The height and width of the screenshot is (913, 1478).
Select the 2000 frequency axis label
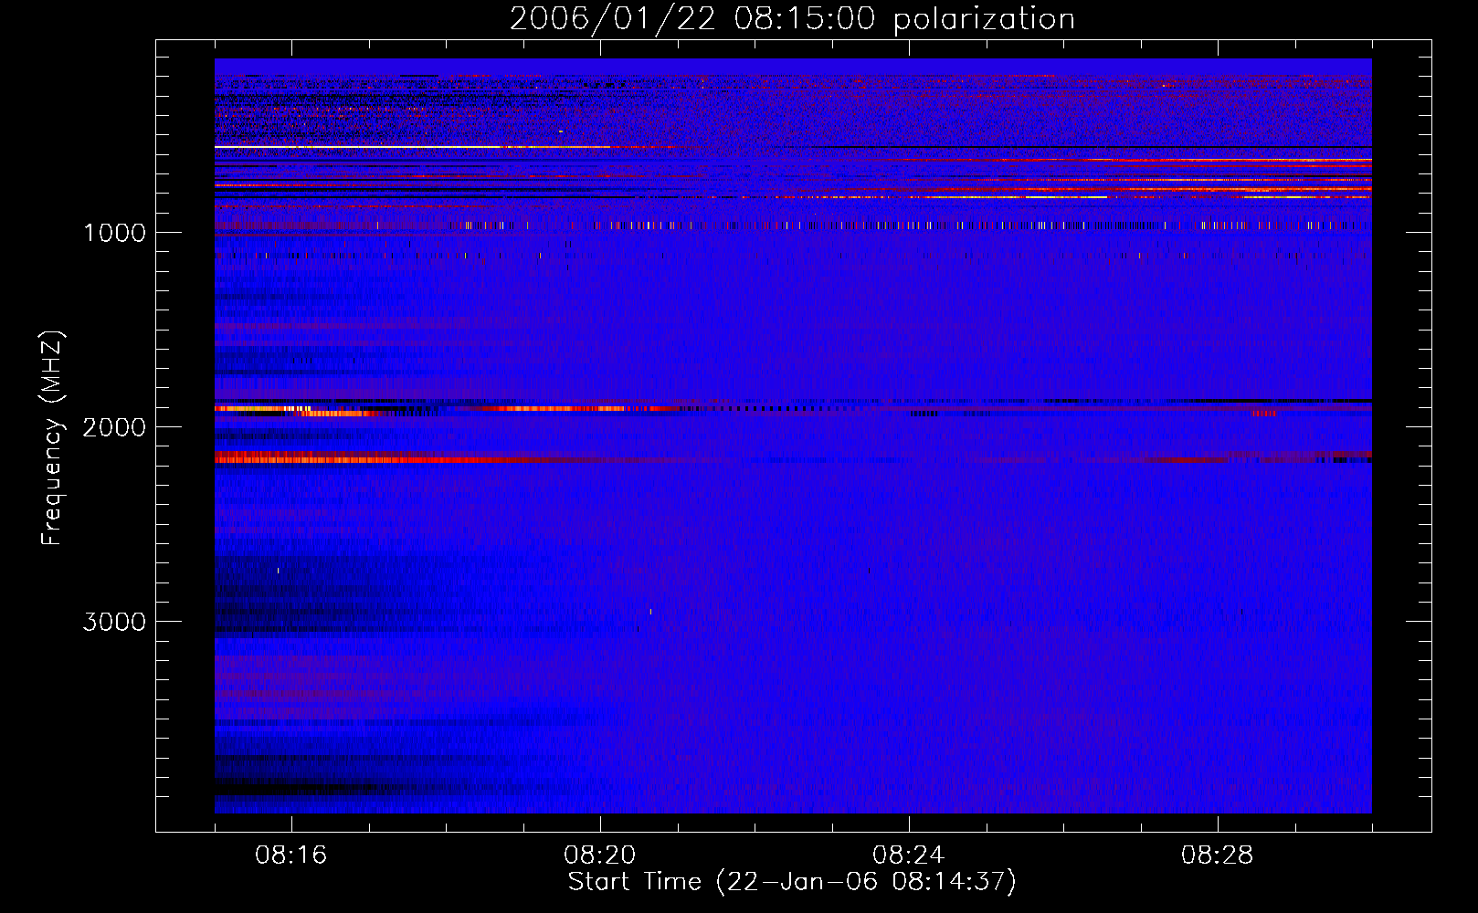(x=114, y=427)
